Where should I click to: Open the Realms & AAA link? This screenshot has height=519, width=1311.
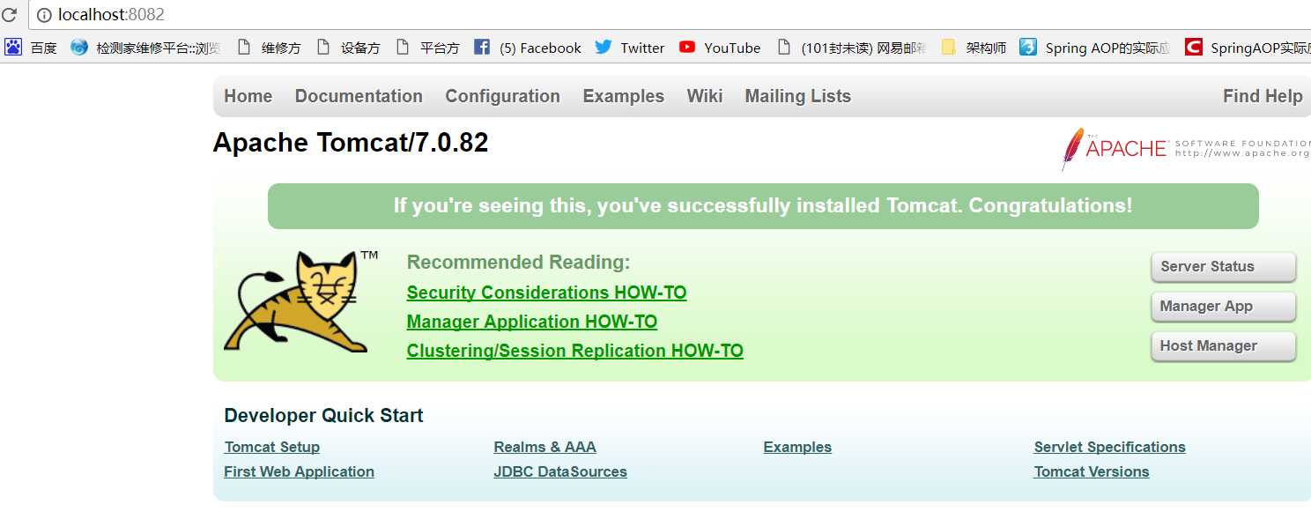point(545,447)
